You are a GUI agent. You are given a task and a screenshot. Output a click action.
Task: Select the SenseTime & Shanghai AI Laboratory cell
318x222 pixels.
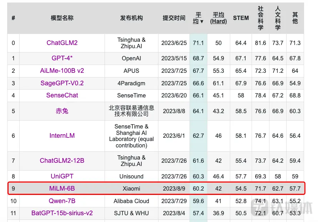[131, 136]
